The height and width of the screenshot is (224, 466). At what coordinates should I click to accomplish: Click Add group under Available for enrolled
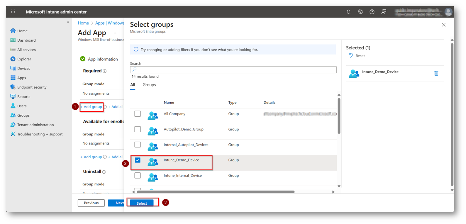coord(91,157)
